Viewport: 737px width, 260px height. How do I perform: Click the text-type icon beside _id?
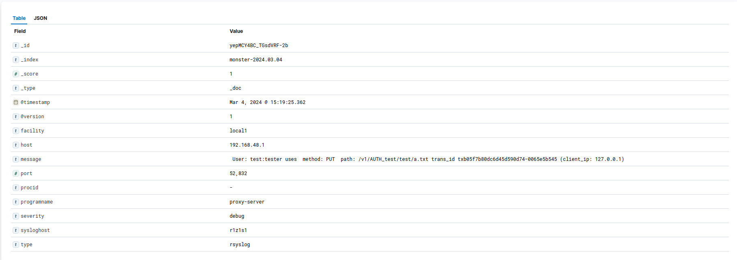click(x=16, y=45)
